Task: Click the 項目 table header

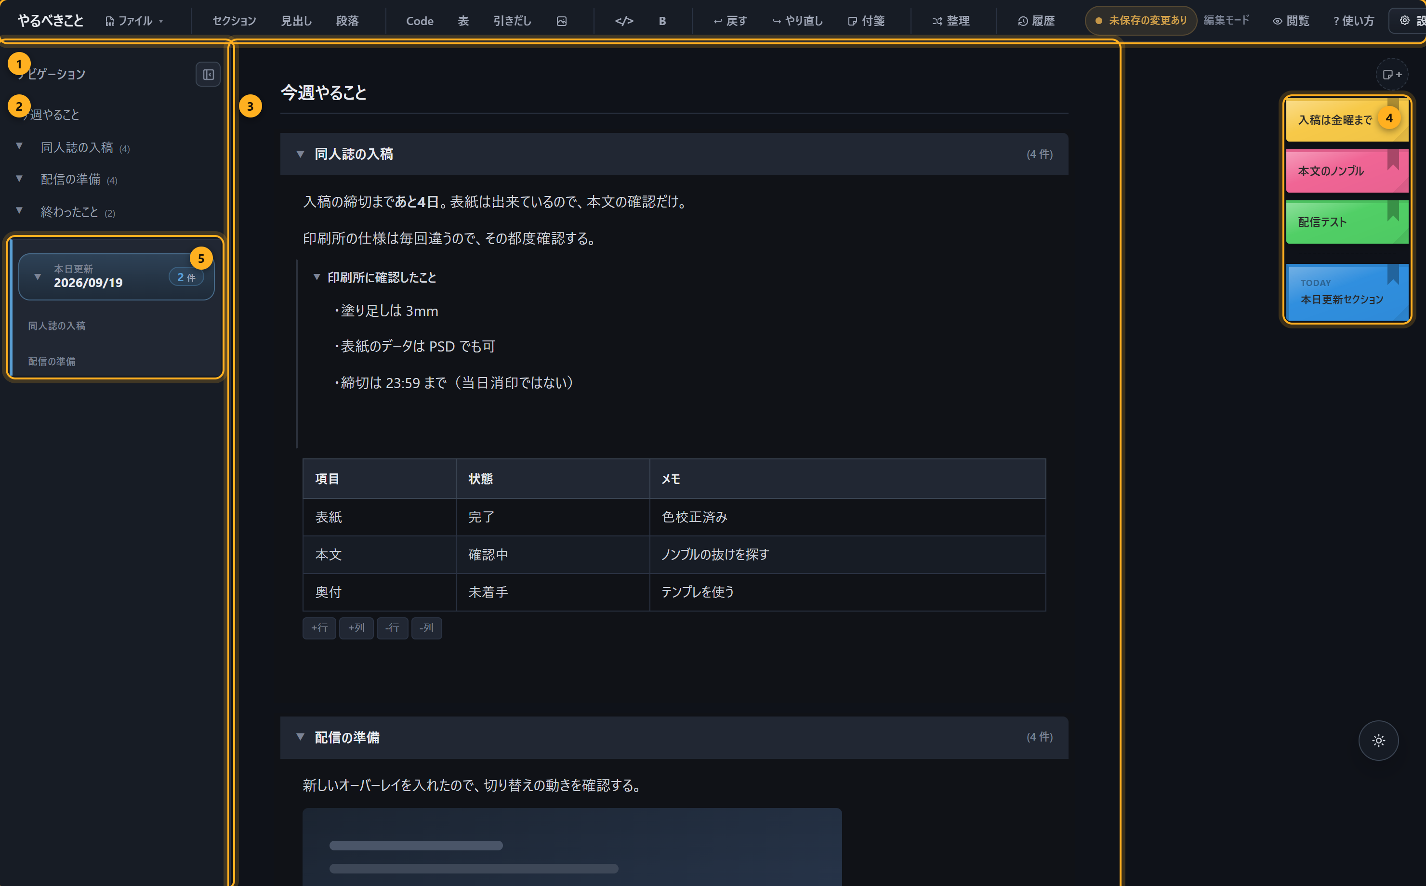Action: point(379,479)
